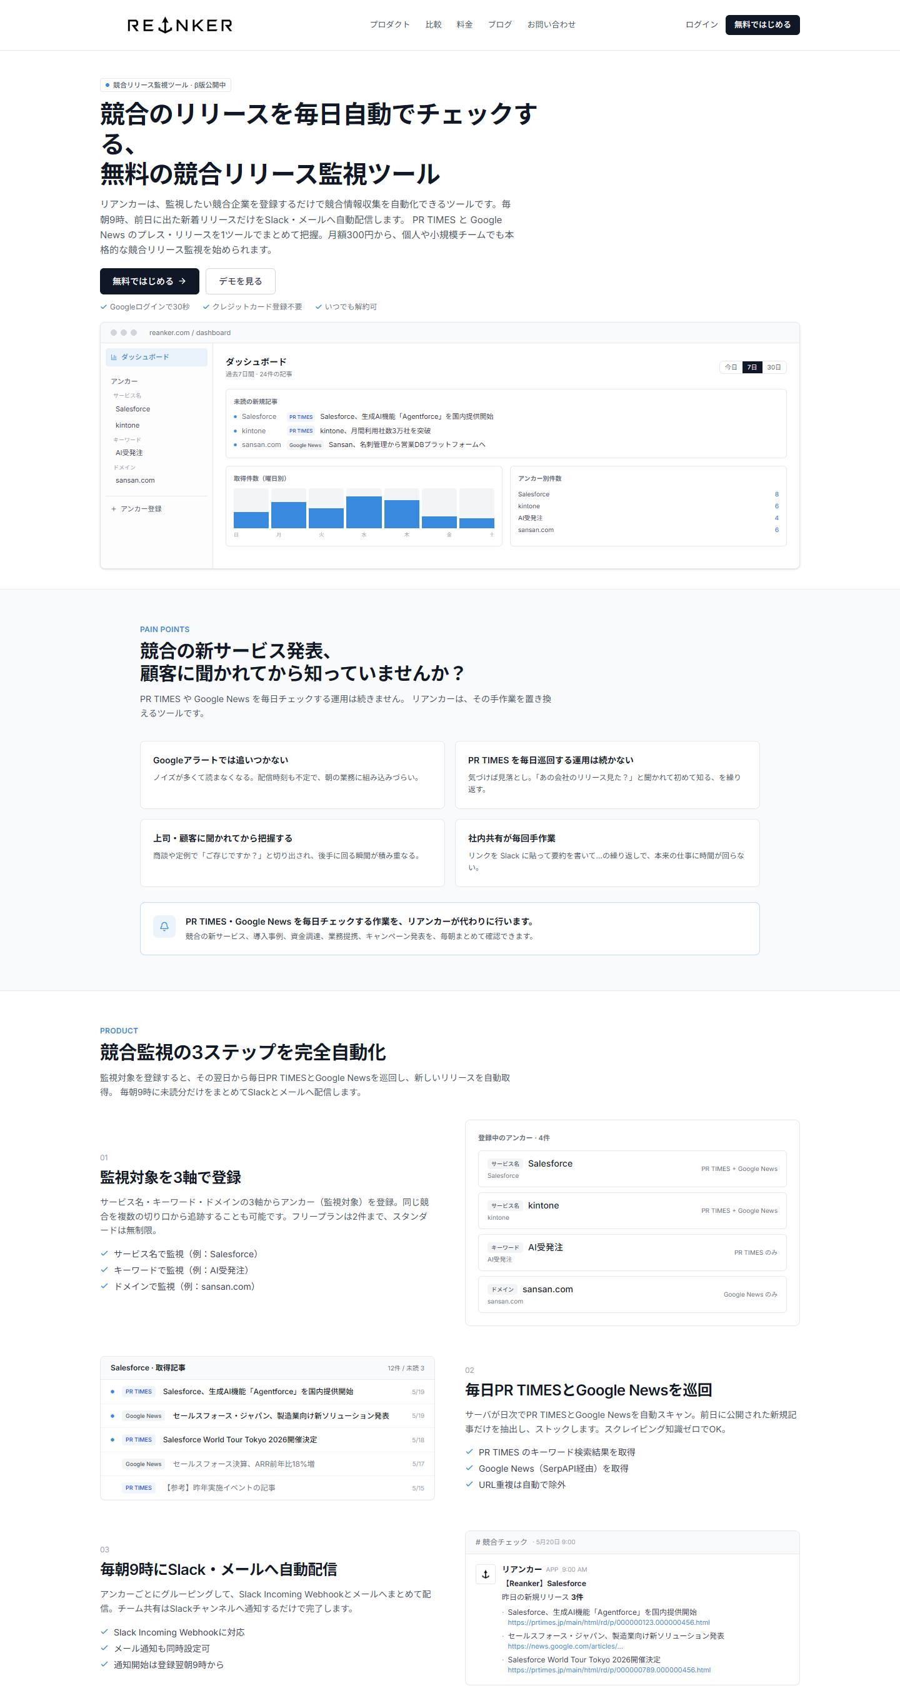The height and width of the screenshot is (1688, 900).
Task: Select Salesforce in the dashboard sidebar
Action: pyautogui.click(x=133, y=409)
